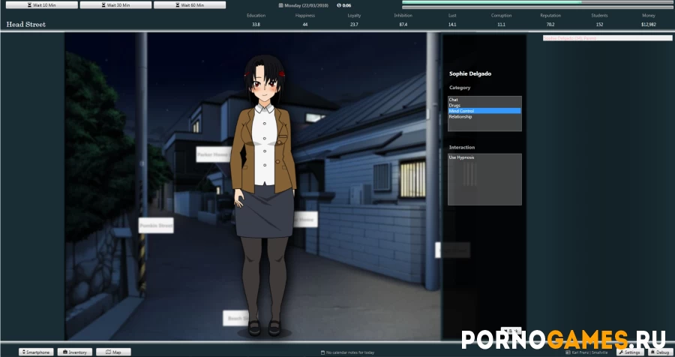Image resolution: width=675 pixels, height=357 pixels.
Task: Select Relationship in the Category list
Action: (484, 117)
